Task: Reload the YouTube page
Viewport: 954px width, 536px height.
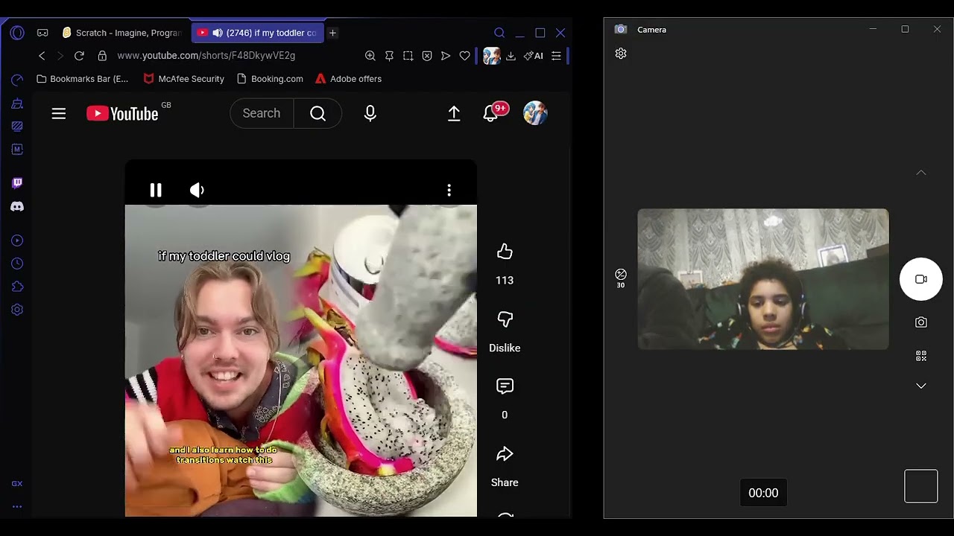Action: (79, 56)
